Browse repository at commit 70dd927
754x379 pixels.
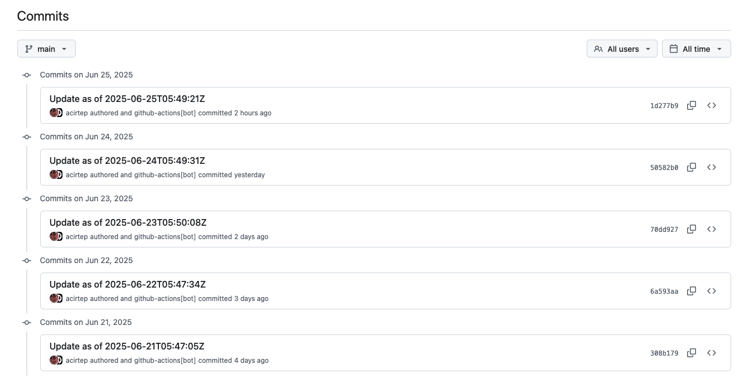[712, 229]
